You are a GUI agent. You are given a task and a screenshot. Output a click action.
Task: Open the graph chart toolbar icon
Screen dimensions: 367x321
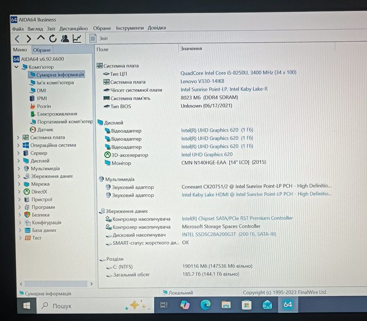pyautogui.click(x=77, y=39)
